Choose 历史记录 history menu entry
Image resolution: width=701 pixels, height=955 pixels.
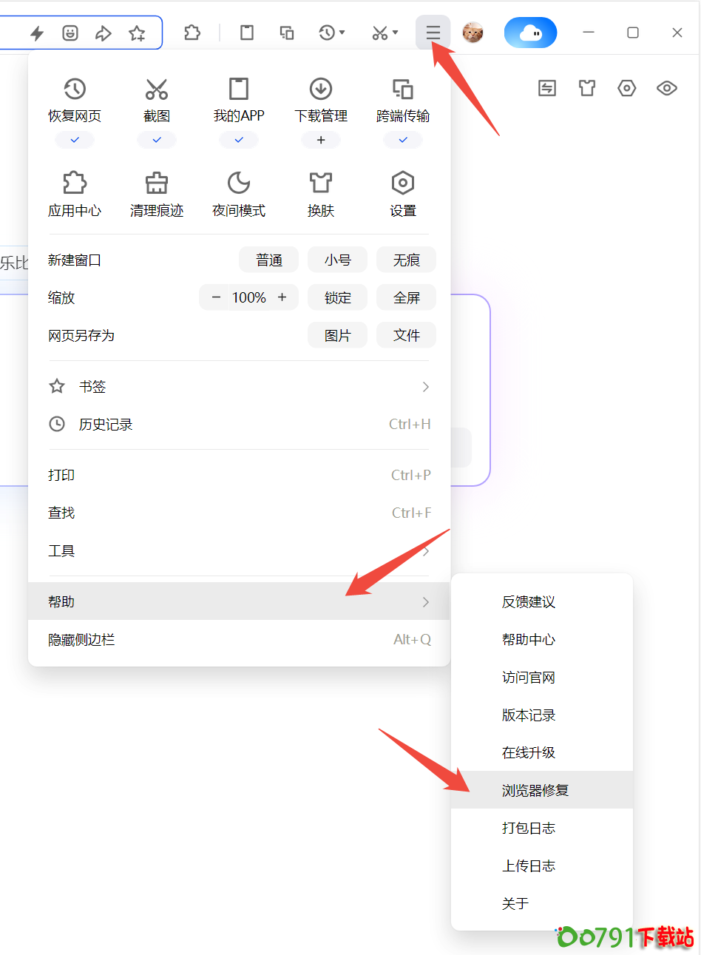click(x=106, y=425)
